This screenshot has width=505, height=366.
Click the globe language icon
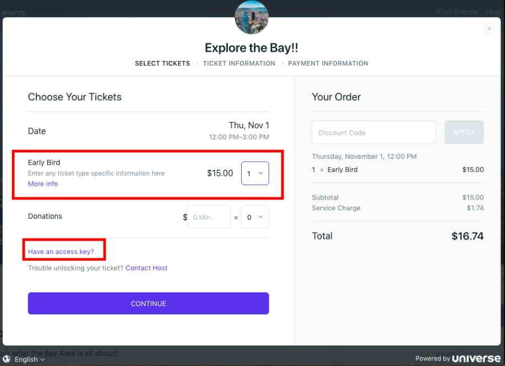click(6, 359)
